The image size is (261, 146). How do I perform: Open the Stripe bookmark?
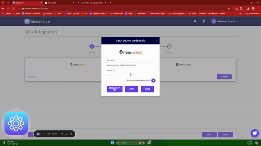(129, 14)
